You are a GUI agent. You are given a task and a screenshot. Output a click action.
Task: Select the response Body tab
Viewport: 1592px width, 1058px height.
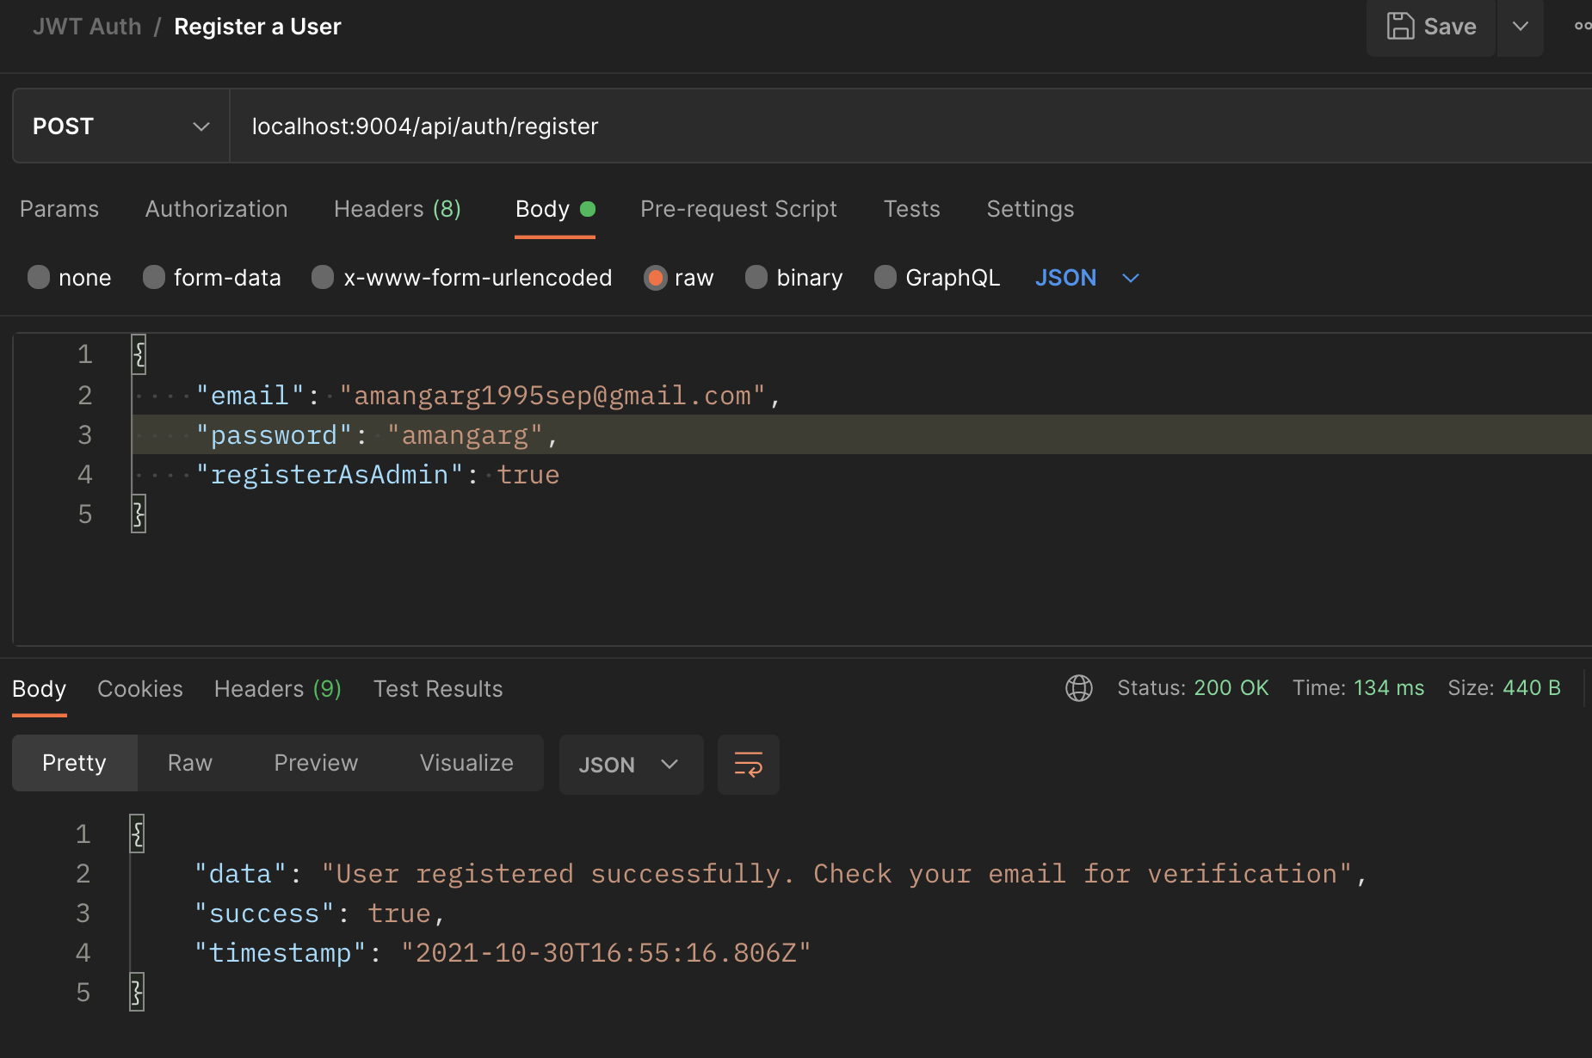(39, 689)
